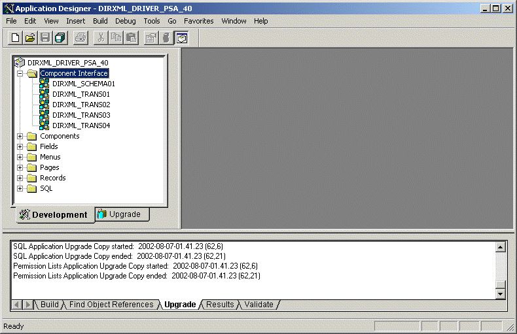Click the Pages folder icon
The height and width of the screenshot is (334, 517).
pyautogui.click(x=32, y=168)
